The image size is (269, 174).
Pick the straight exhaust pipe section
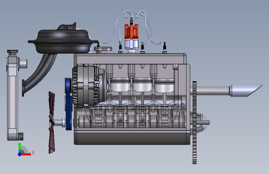pyautogui.click(x=210, y=91)
